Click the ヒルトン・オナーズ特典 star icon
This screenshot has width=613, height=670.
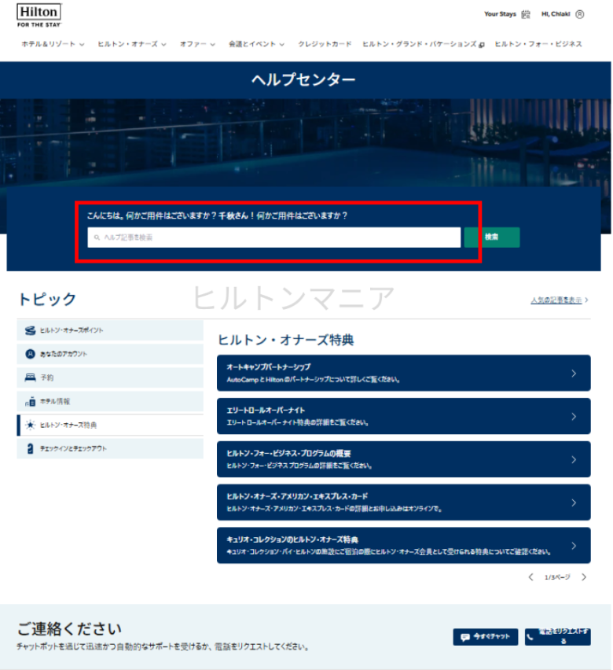tap(30, 425)
